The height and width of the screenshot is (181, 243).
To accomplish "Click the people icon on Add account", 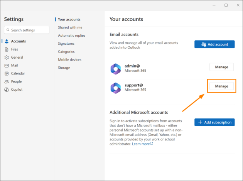I will tap(204, 44).
